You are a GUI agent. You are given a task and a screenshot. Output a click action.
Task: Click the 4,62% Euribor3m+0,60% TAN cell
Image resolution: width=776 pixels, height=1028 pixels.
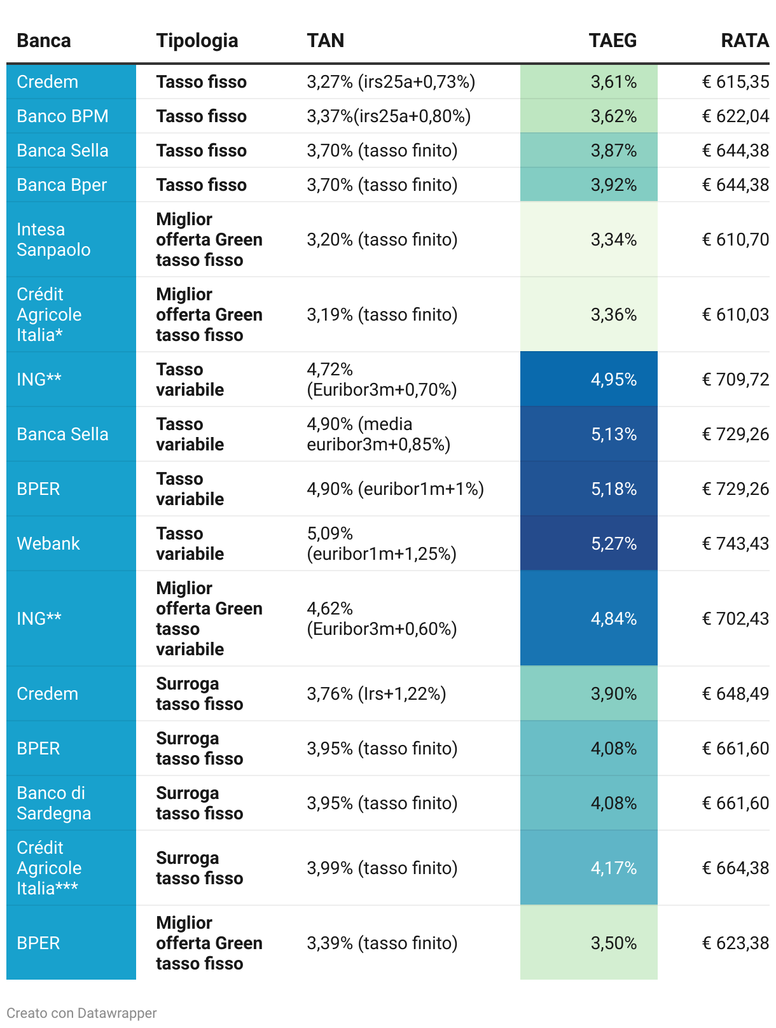[x=382, y=619]
